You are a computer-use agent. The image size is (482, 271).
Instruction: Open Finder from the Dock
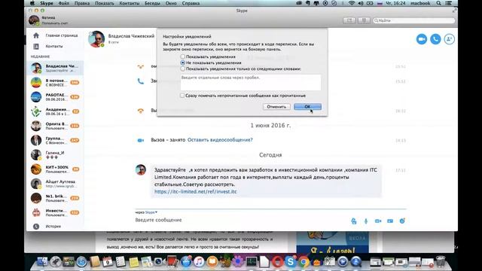[42, 261]
